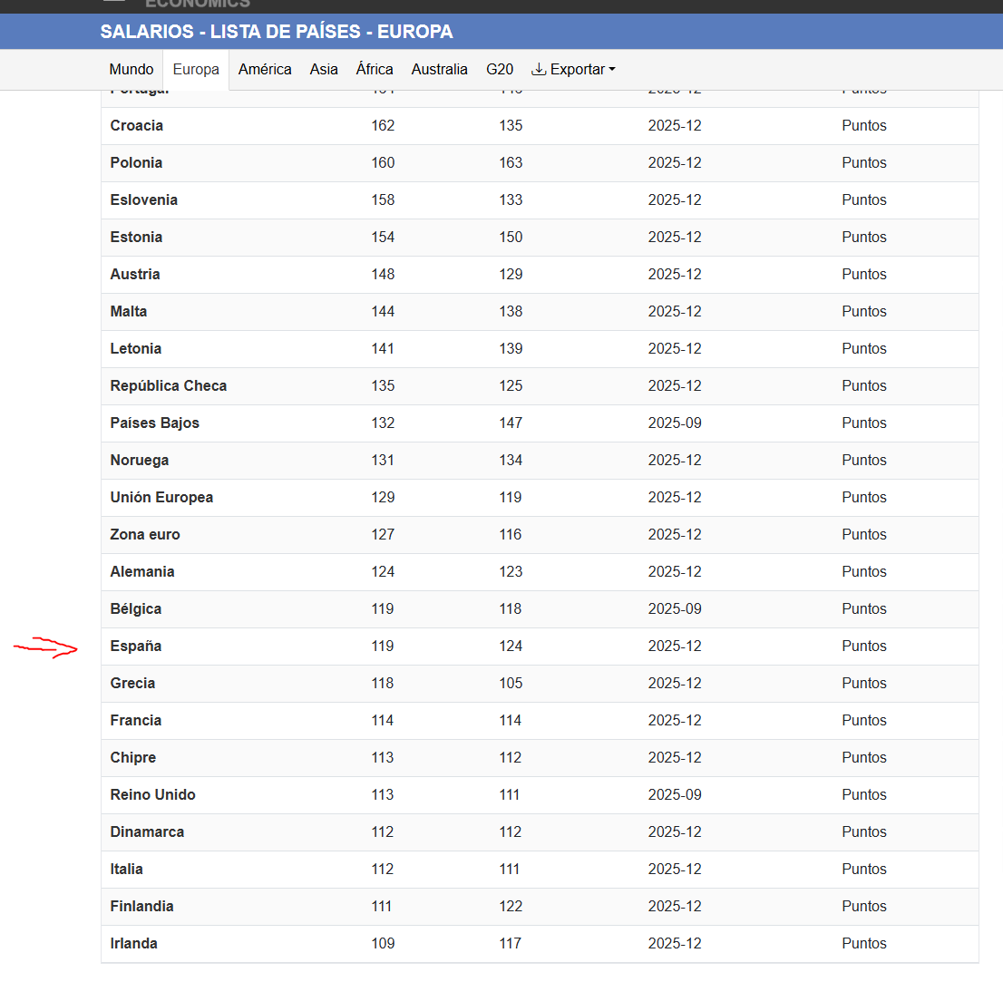Open the Polonia country link

(136, 162)
